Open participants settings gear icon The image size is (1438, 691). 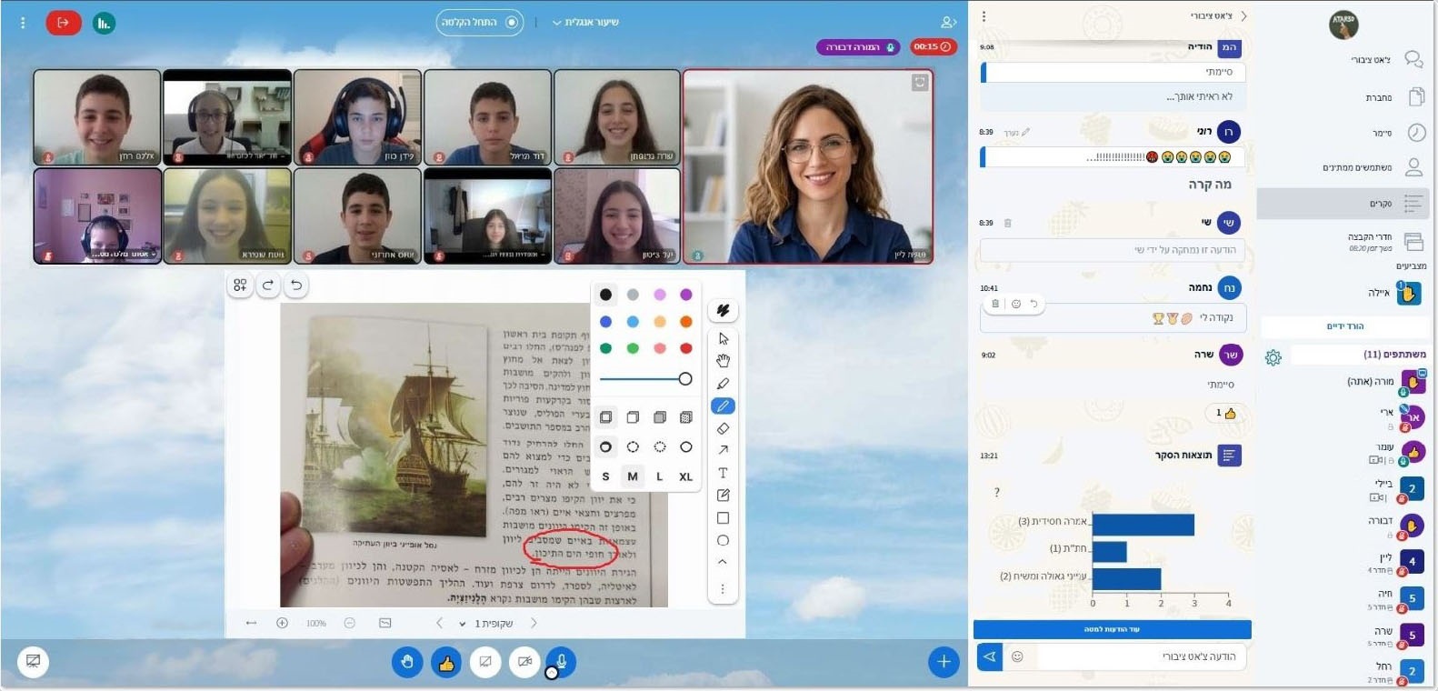point(1273,357)
